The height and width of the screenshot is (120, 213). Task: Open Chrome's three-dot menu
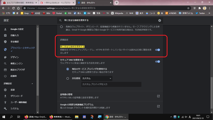pos(210,8)
